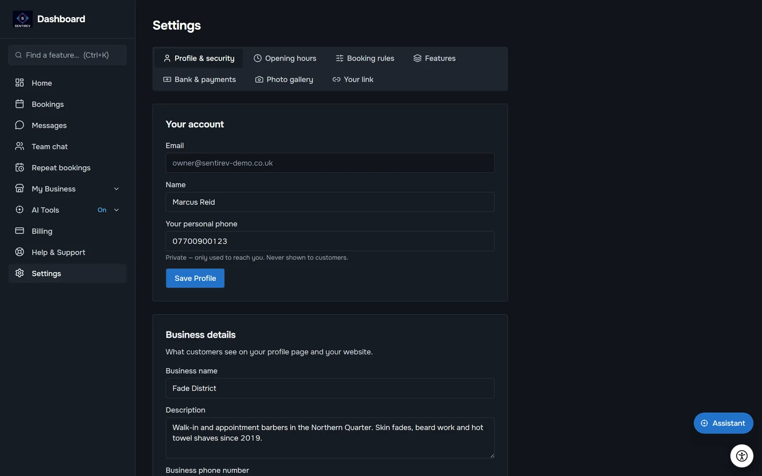Click the Messages speech bubble icon
This screenshot has height=476, width=762.
point(20,125)
